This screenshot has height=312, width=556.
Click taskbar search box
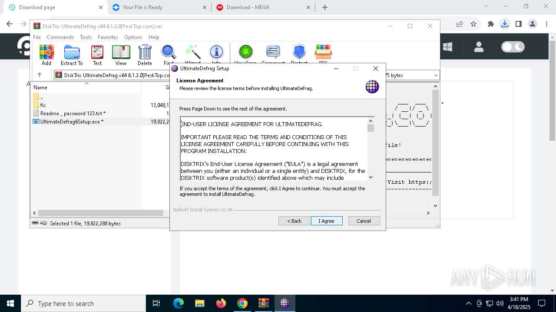pyautogui.click(x=83, y=303)
